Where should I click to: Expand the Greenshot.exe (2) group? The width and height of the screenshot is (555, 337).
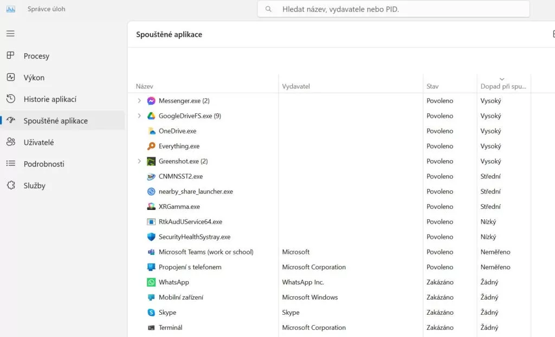click(139, 161)
